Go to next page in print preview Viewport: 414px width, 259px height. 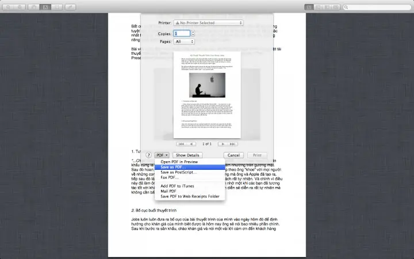pyautogui.click(x=223, y=143)
